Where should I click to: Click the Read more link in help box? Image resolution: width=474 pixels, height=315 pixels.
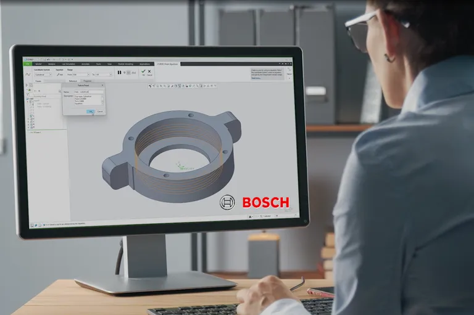click(x=256, y=78)
